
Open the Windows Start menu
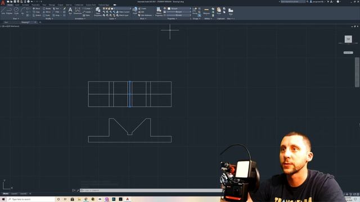coord(3,199)
